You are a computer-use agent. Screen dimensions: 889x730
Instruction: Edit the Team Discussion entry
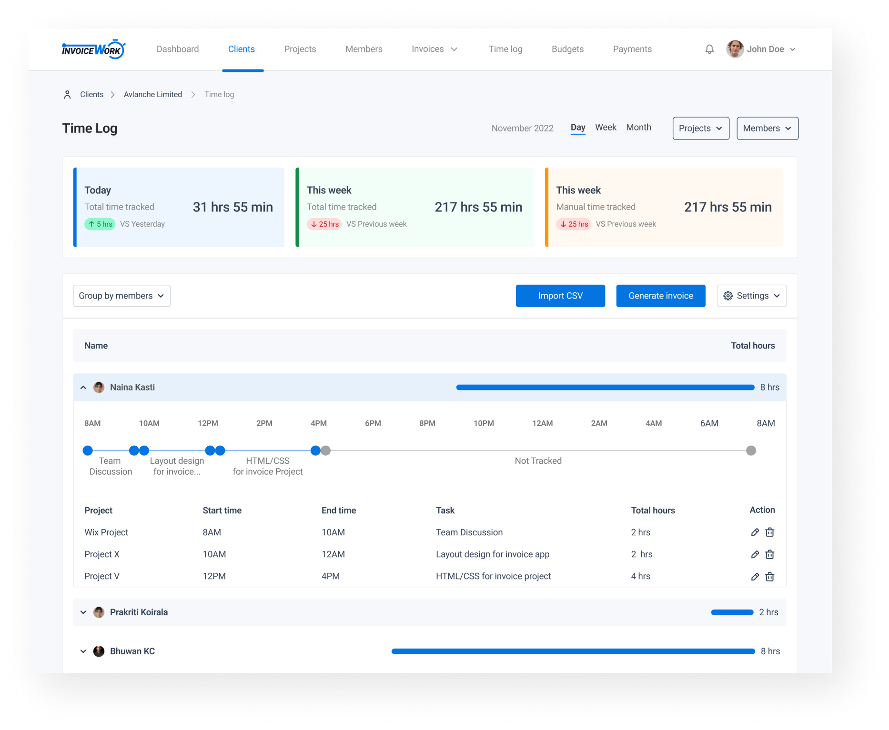tap(755, 532)
